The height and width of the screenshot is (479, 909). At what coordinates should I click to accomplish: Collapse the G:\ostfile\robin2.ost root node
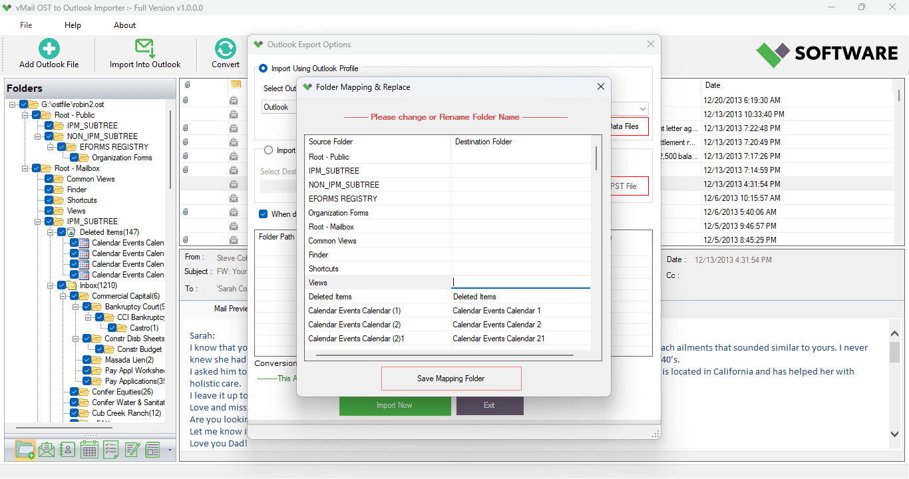13,104
